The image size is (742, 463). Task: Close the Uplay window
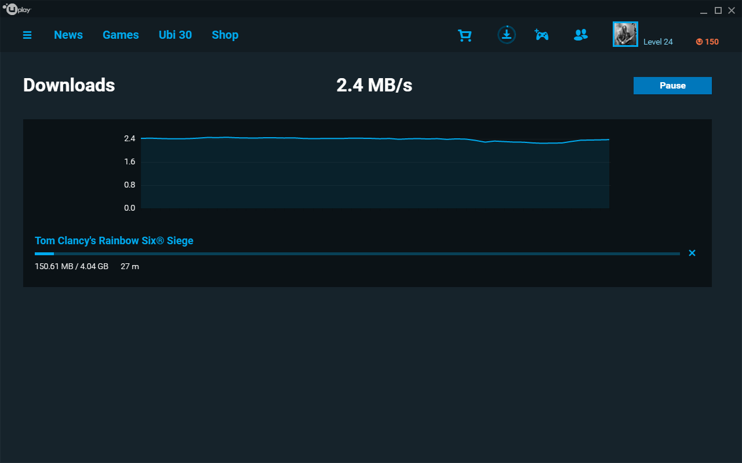pyautogui.click(x=732, y=10)
